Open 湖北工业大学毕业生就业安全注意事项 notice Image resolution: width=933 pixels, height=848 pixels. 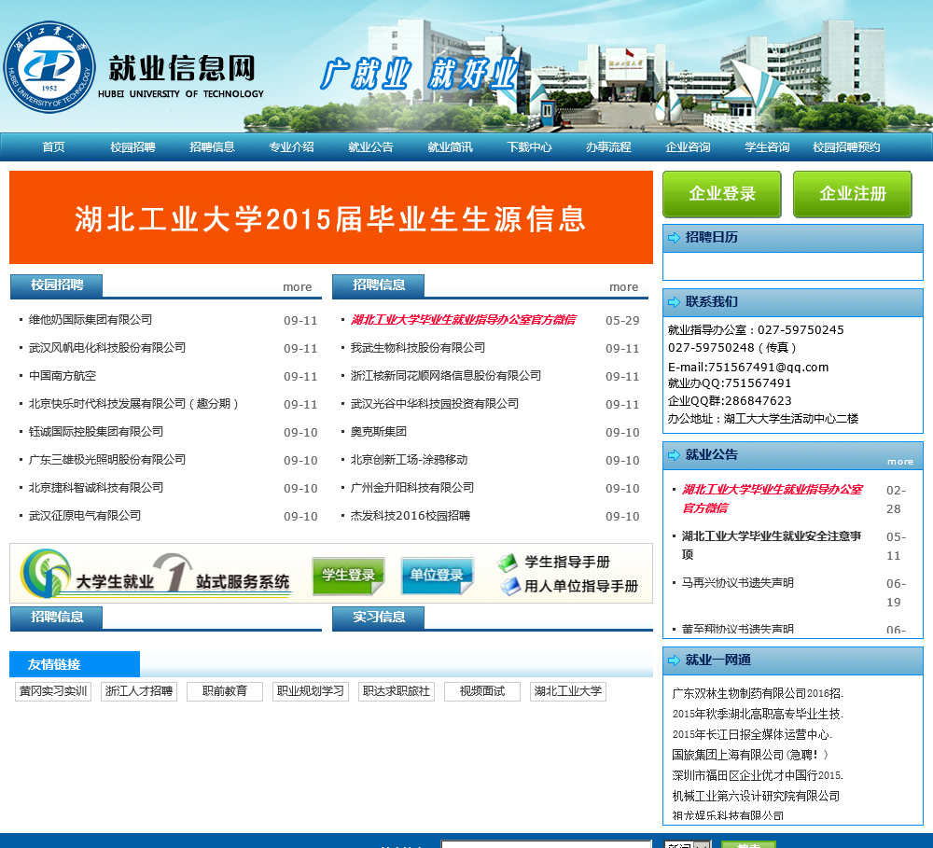772,545
